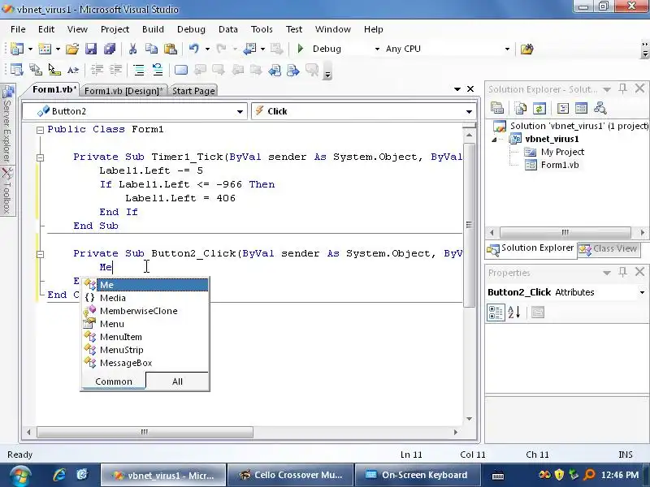Image resolution: width=650 pixels, height=487 pixels.
Task: Click the Open File folder icon
Action: coord(72,49)
